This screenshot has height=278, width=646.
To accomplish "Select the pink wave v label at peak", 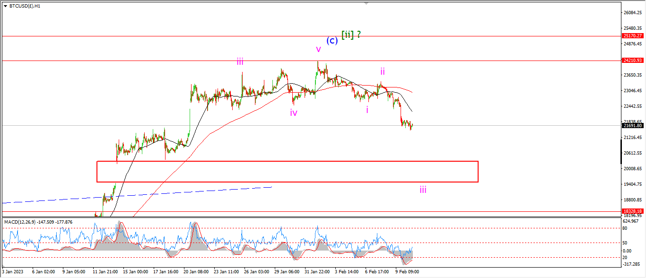I will (319, 49).
